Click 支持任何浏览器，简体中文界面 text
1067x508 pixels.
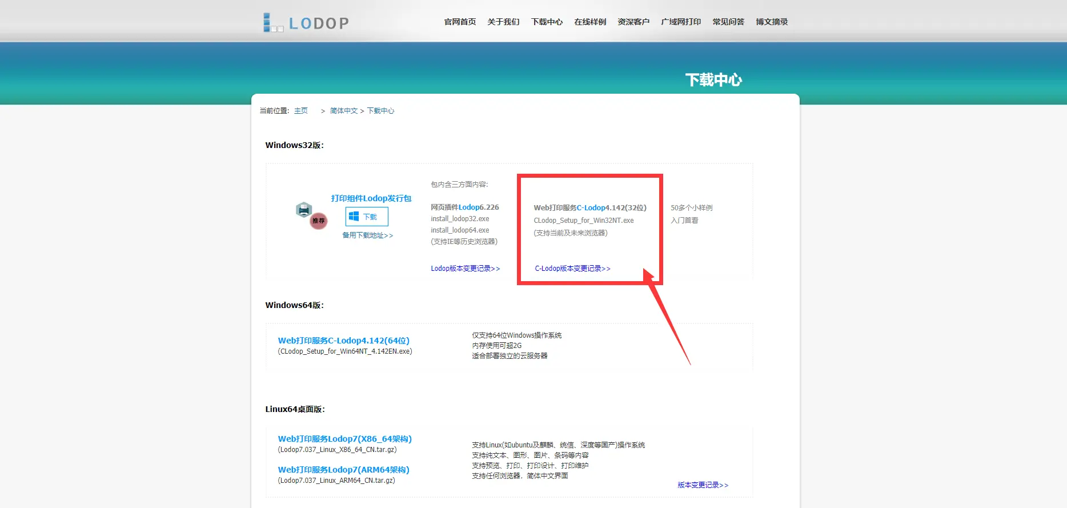tap(520, 476)
